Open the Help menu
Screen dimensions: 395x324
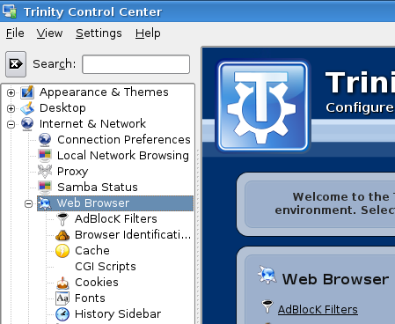(148, 33)
